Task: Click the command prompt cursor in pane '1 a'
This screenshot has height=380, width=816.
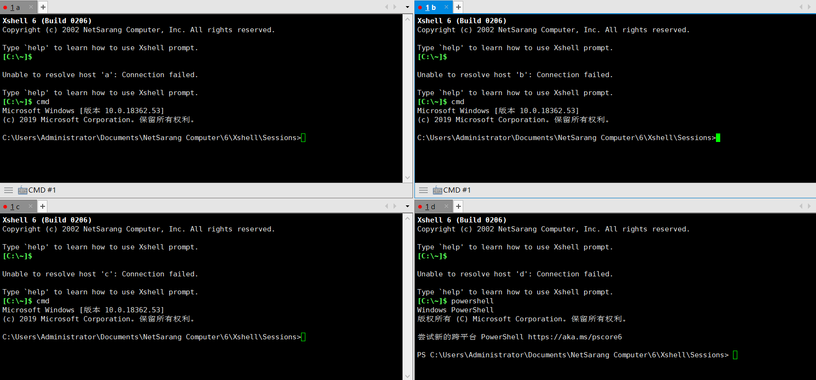Action: click(303, 138)
